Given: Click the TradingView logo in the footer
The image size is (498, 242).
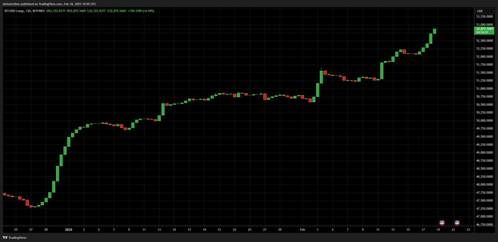Looking at the screenshot, I should pos(15,238).
